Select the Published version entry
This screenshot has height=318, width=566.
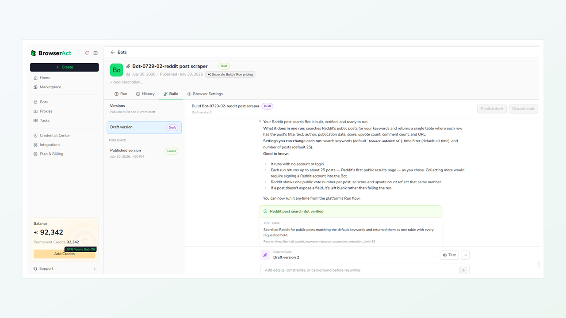(x=144, y=153)
